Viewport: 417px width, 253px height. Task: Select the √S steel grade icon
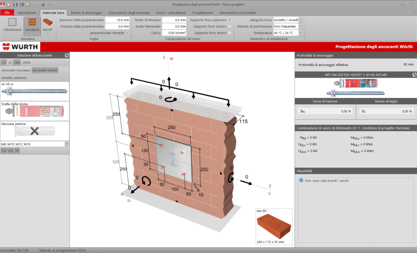click(x=4, y=62)
